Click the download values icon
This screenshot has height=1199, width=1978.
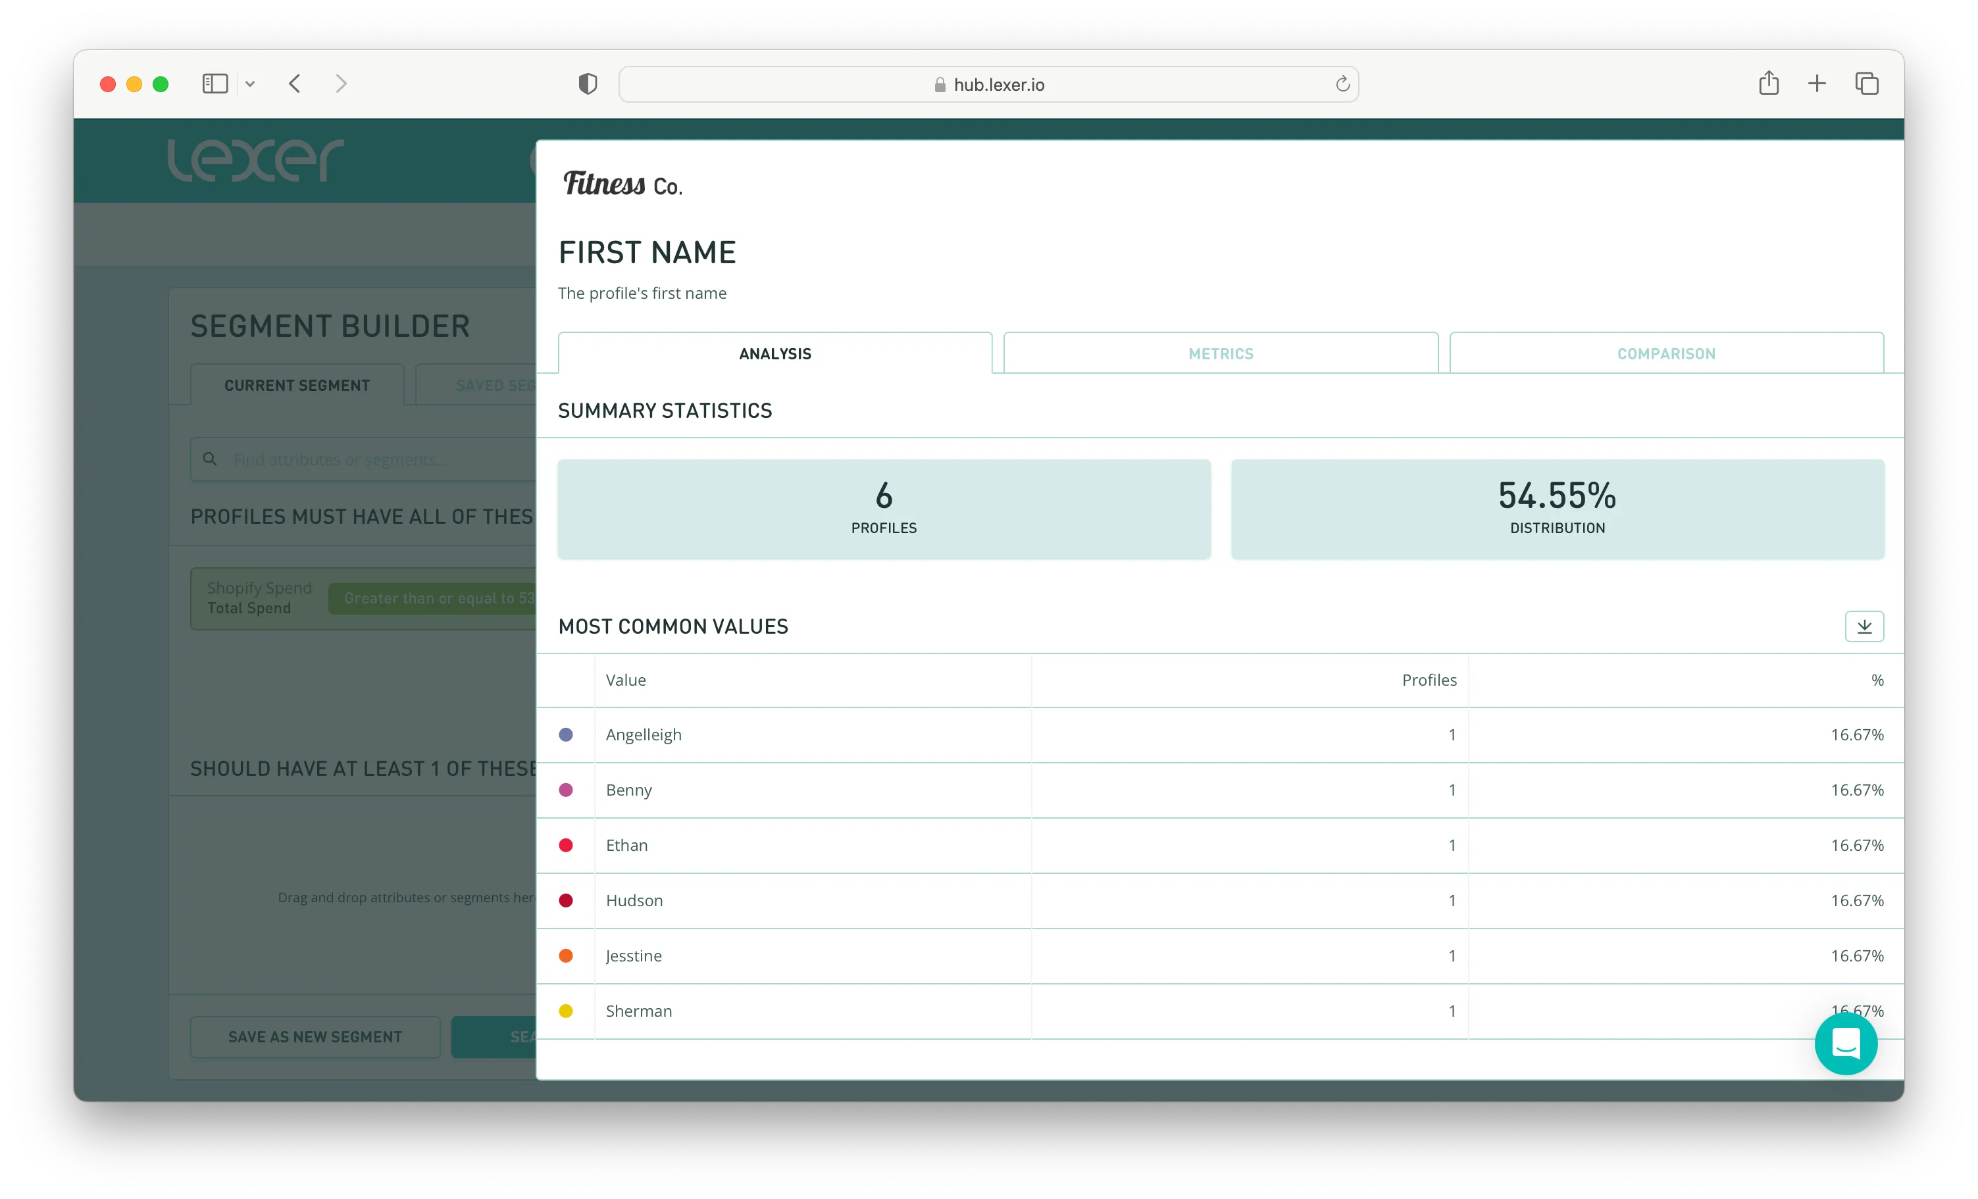pyautogui.click(x=1864, y=626)
